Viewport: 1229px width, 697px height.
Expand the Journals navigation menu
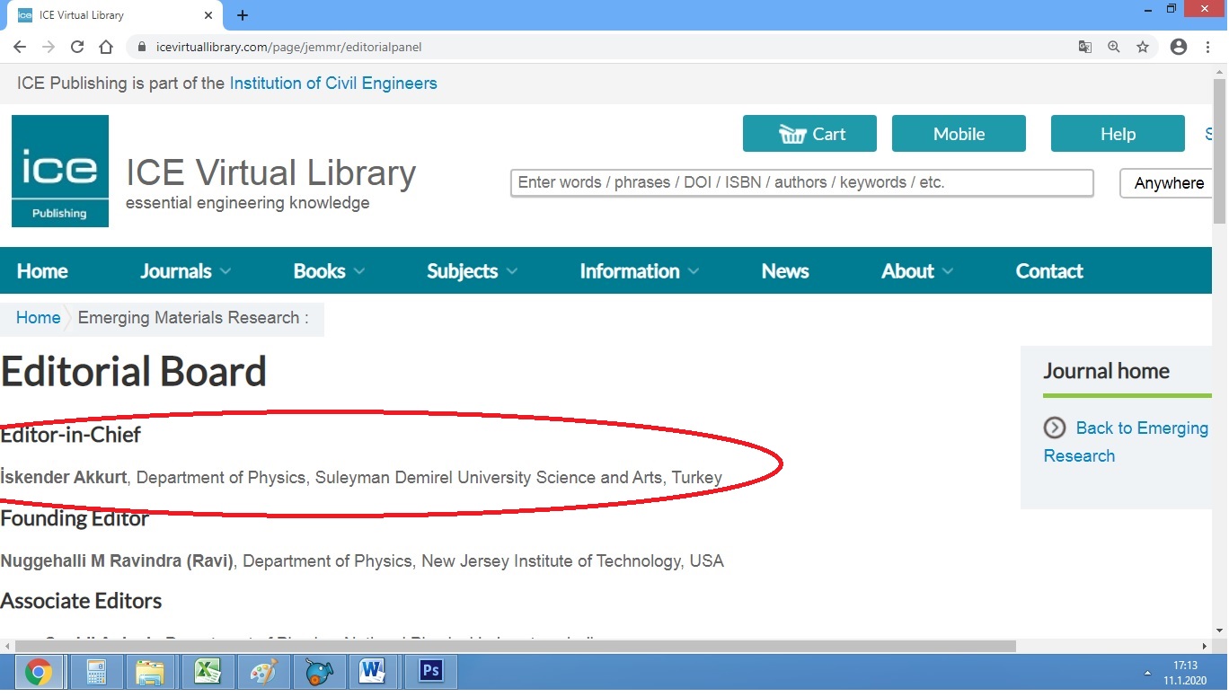(186, 271)
